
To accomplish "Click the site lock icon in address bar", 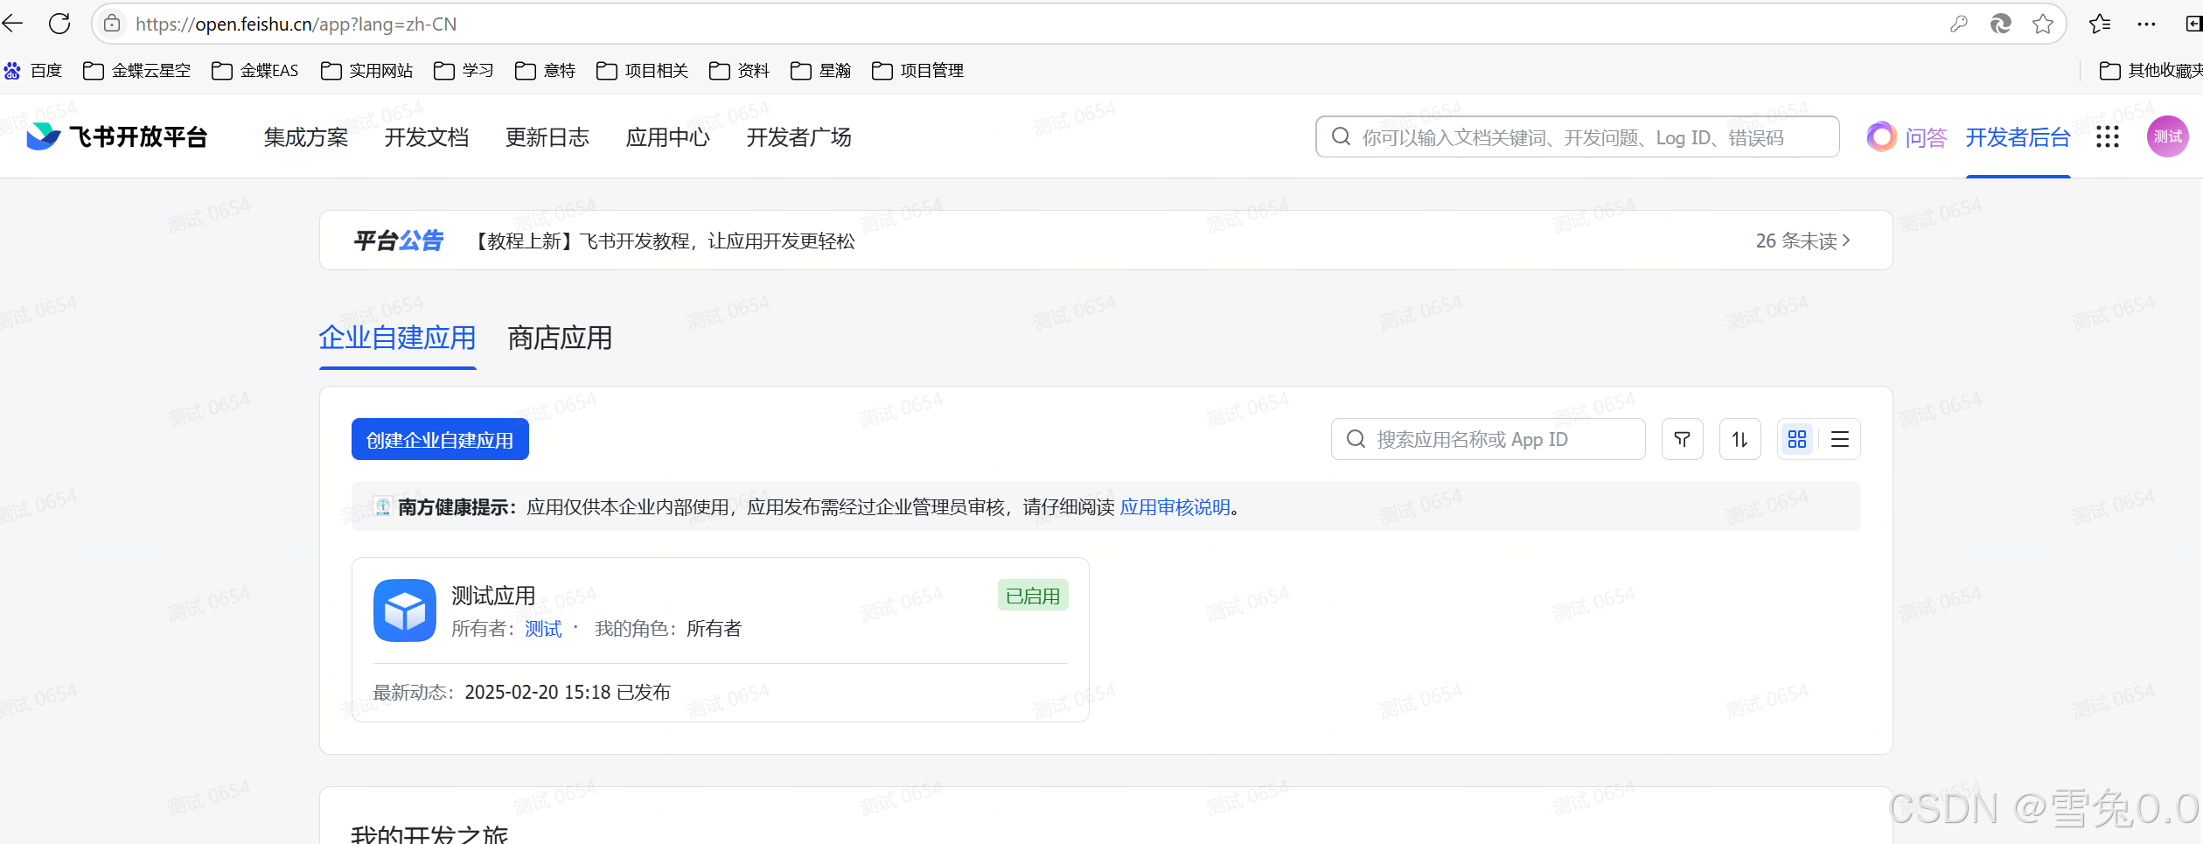I will (112, 24).
